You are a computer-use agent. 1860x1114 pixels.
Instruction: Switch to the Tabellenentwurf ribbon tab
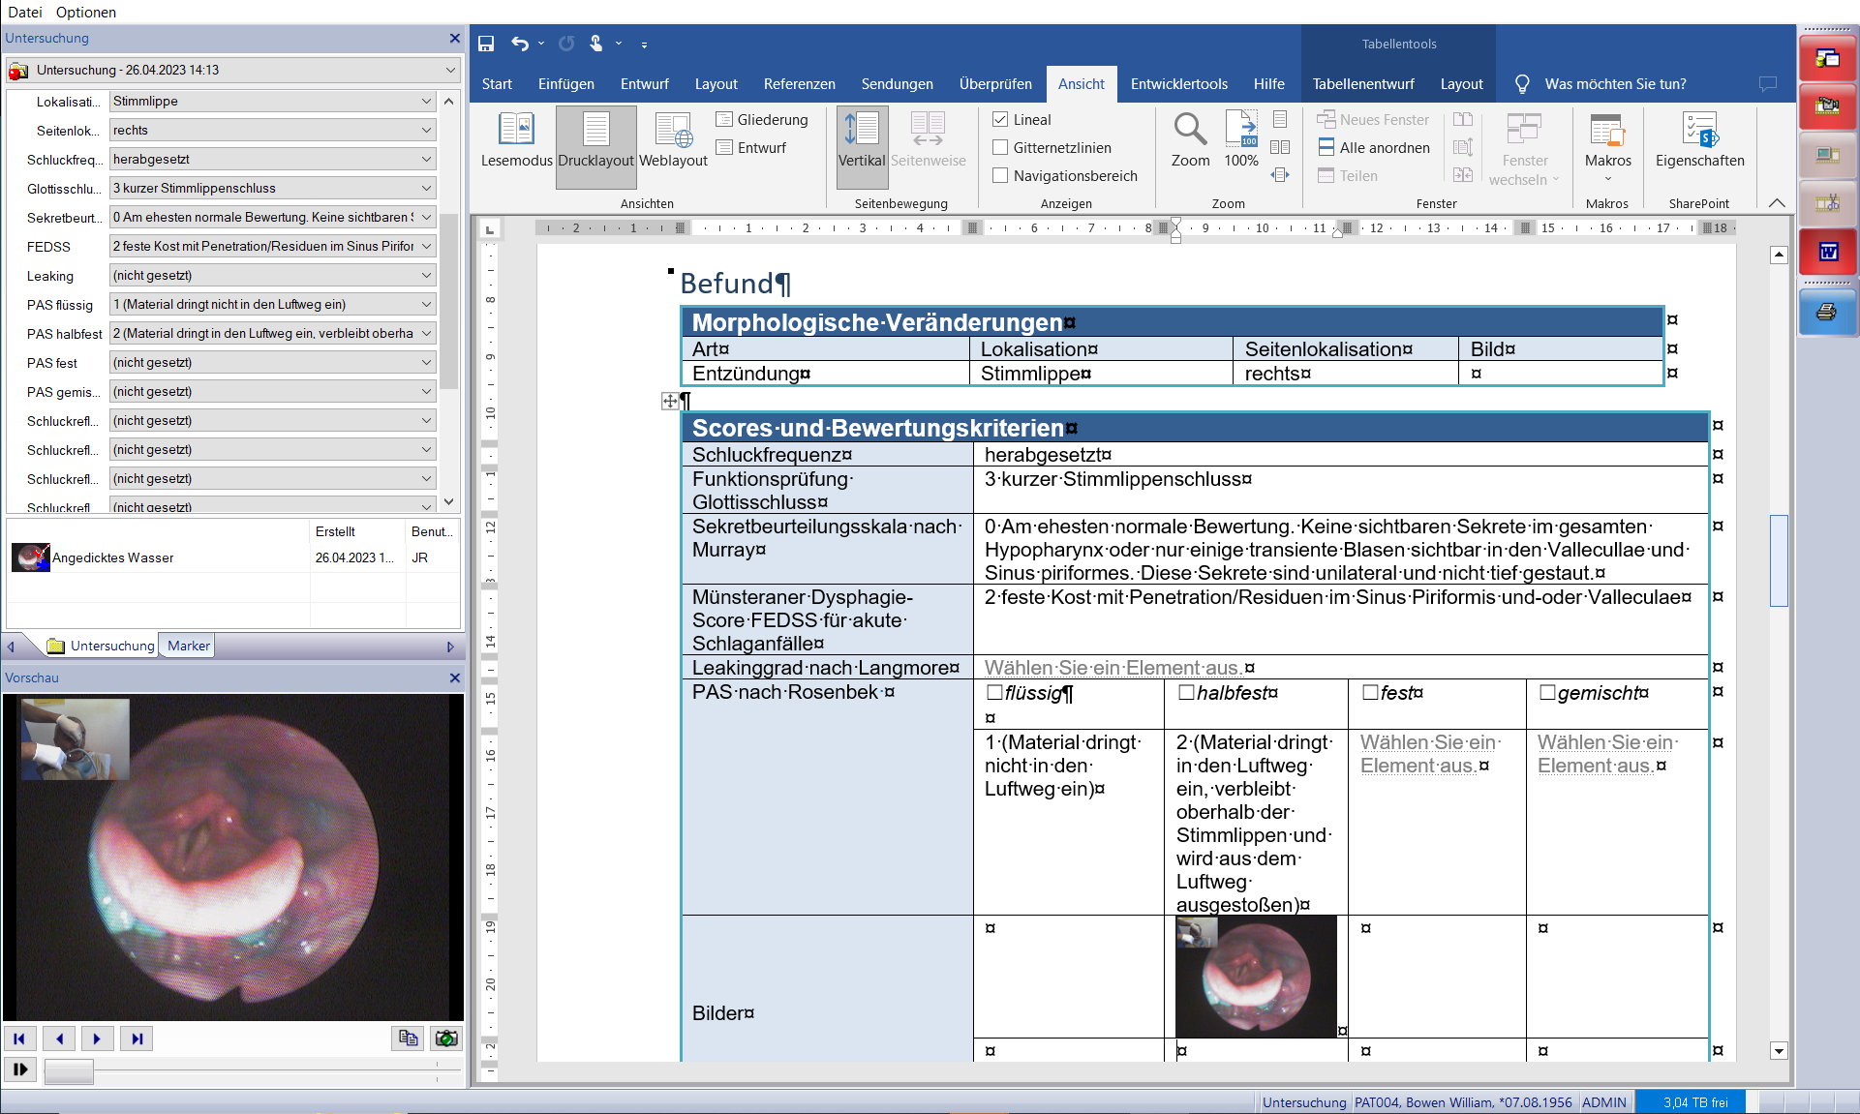click(1362, 84)
